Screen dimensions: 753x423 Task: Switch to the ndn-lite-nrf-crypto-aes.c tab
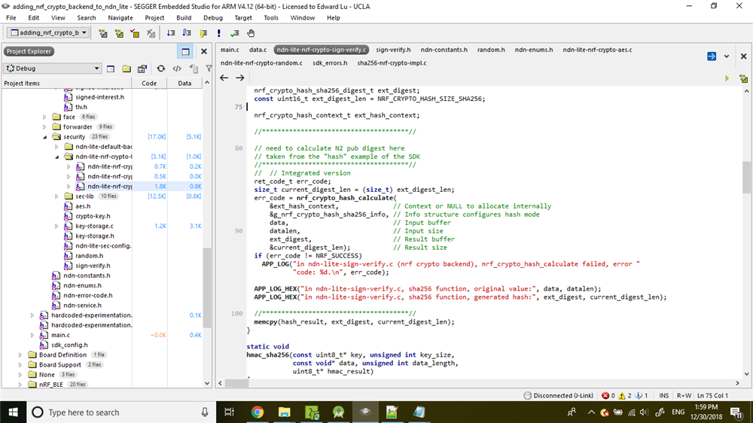(x=597, y=50)
